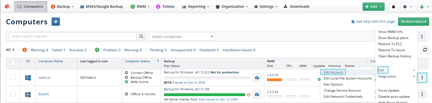The image size is (432, 103).
Task: Click the green RMM status hexagon icon
Action: click(97, 50)
